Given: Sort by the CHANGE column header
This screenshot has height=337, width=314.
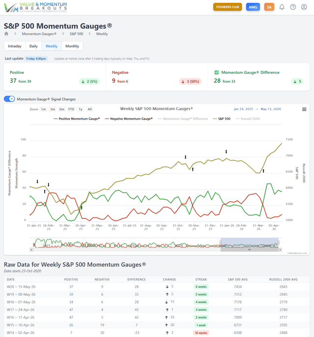Looking at the screenshot, I should pos(169,279).
